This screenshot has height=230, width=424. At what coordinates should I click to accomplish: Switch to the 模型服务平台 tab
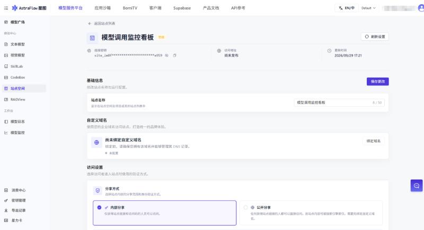(x=70, y=8)
